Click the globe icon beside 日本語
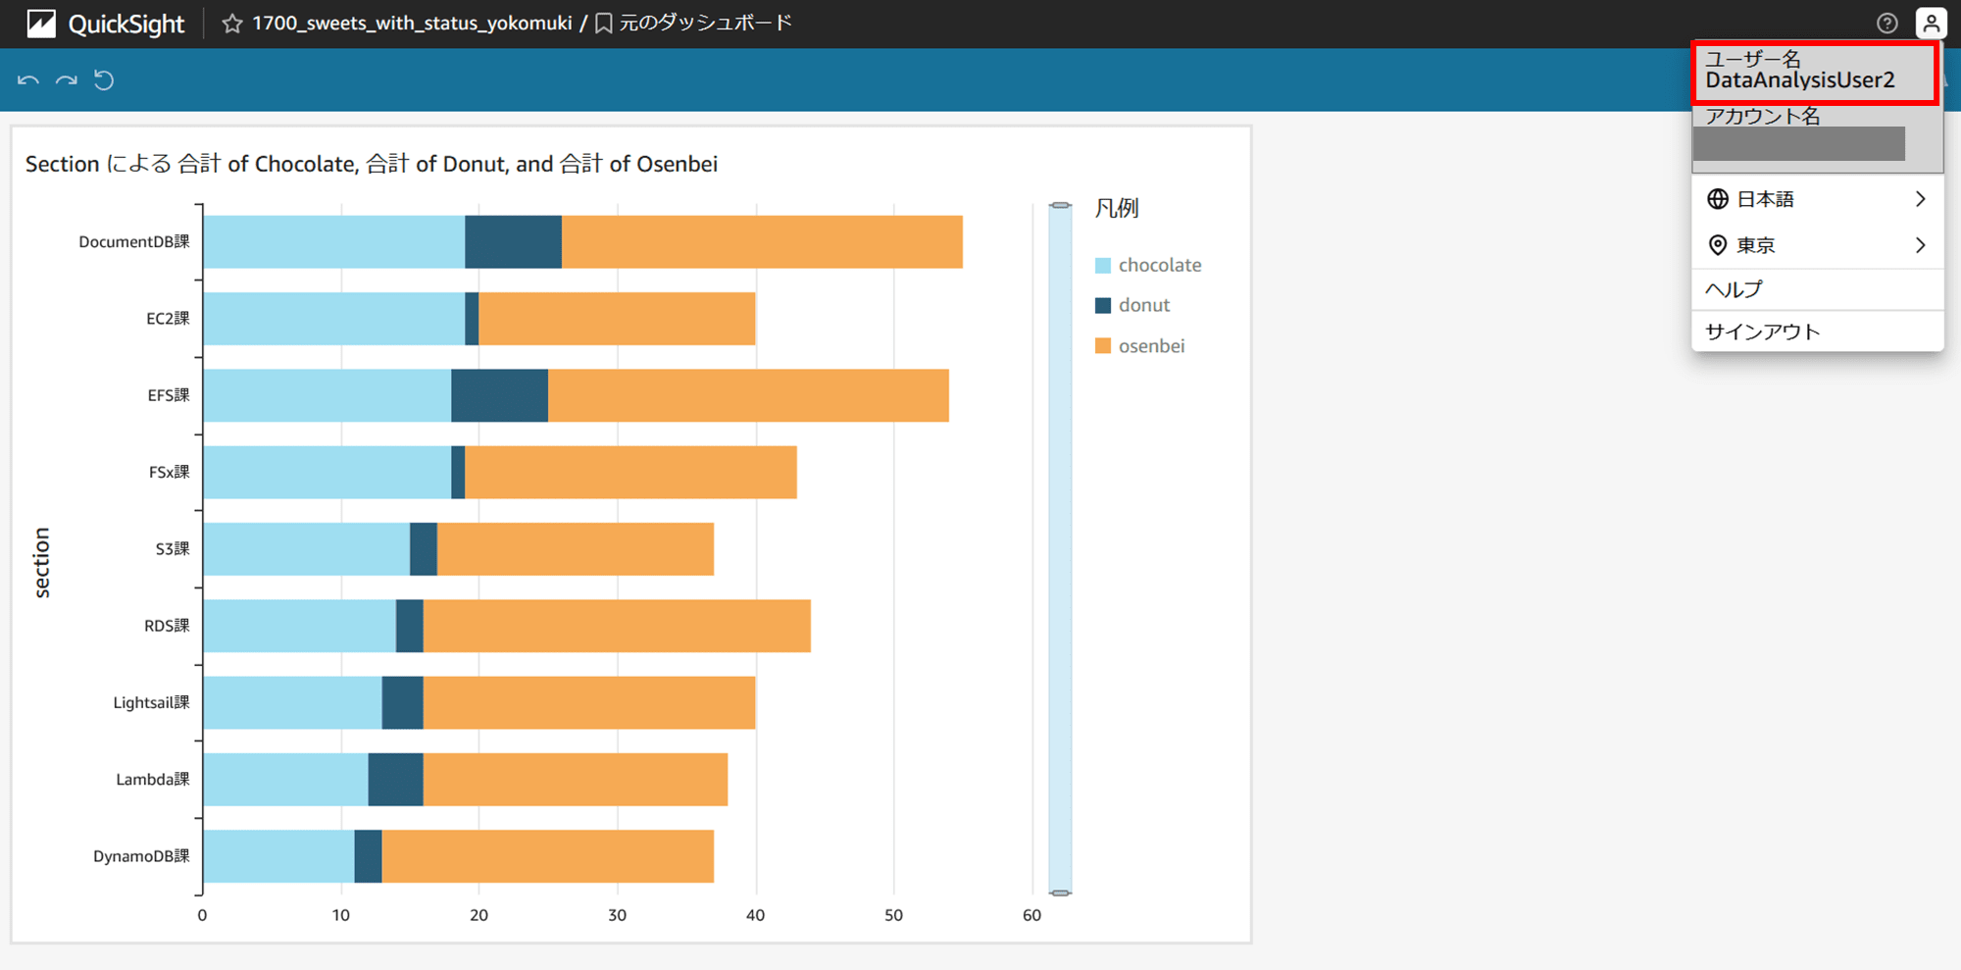 [1718, 199]
